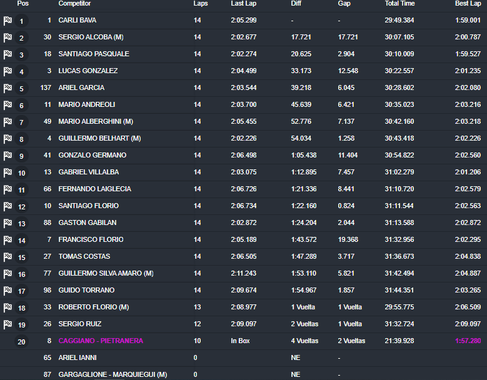The width and height of the screenshot is (487, 380).
Task: Open competitor Santiago Pasquale
Action: [x=94, y=54]
